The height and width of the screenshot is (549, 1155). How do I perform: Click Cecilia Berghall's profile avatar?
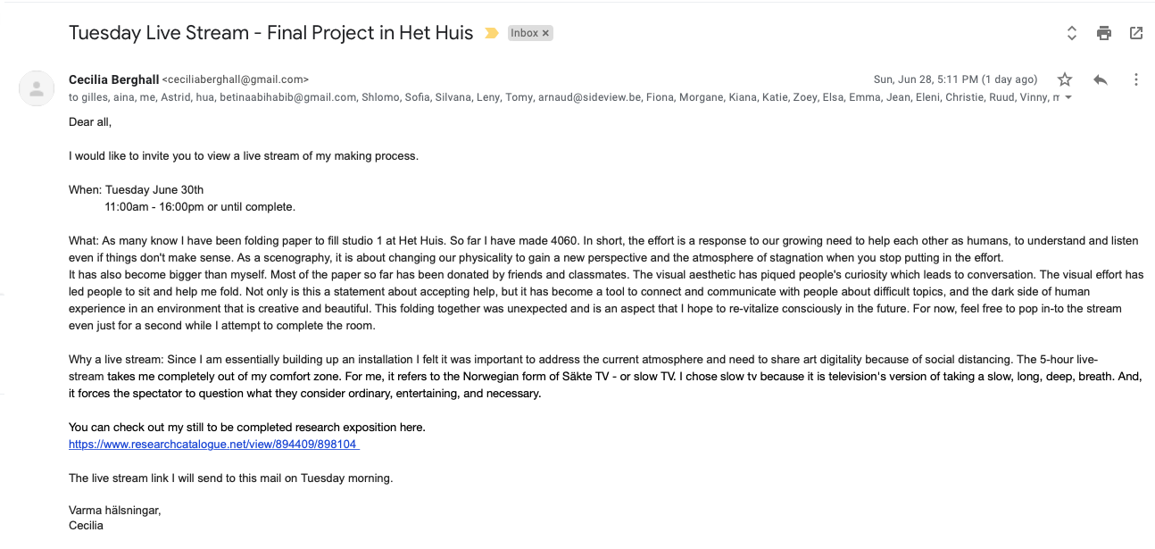coord(37,88)
